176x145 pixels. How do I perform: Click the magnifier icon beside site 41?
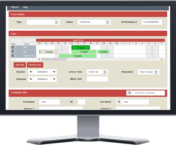(x=13, y=56)
